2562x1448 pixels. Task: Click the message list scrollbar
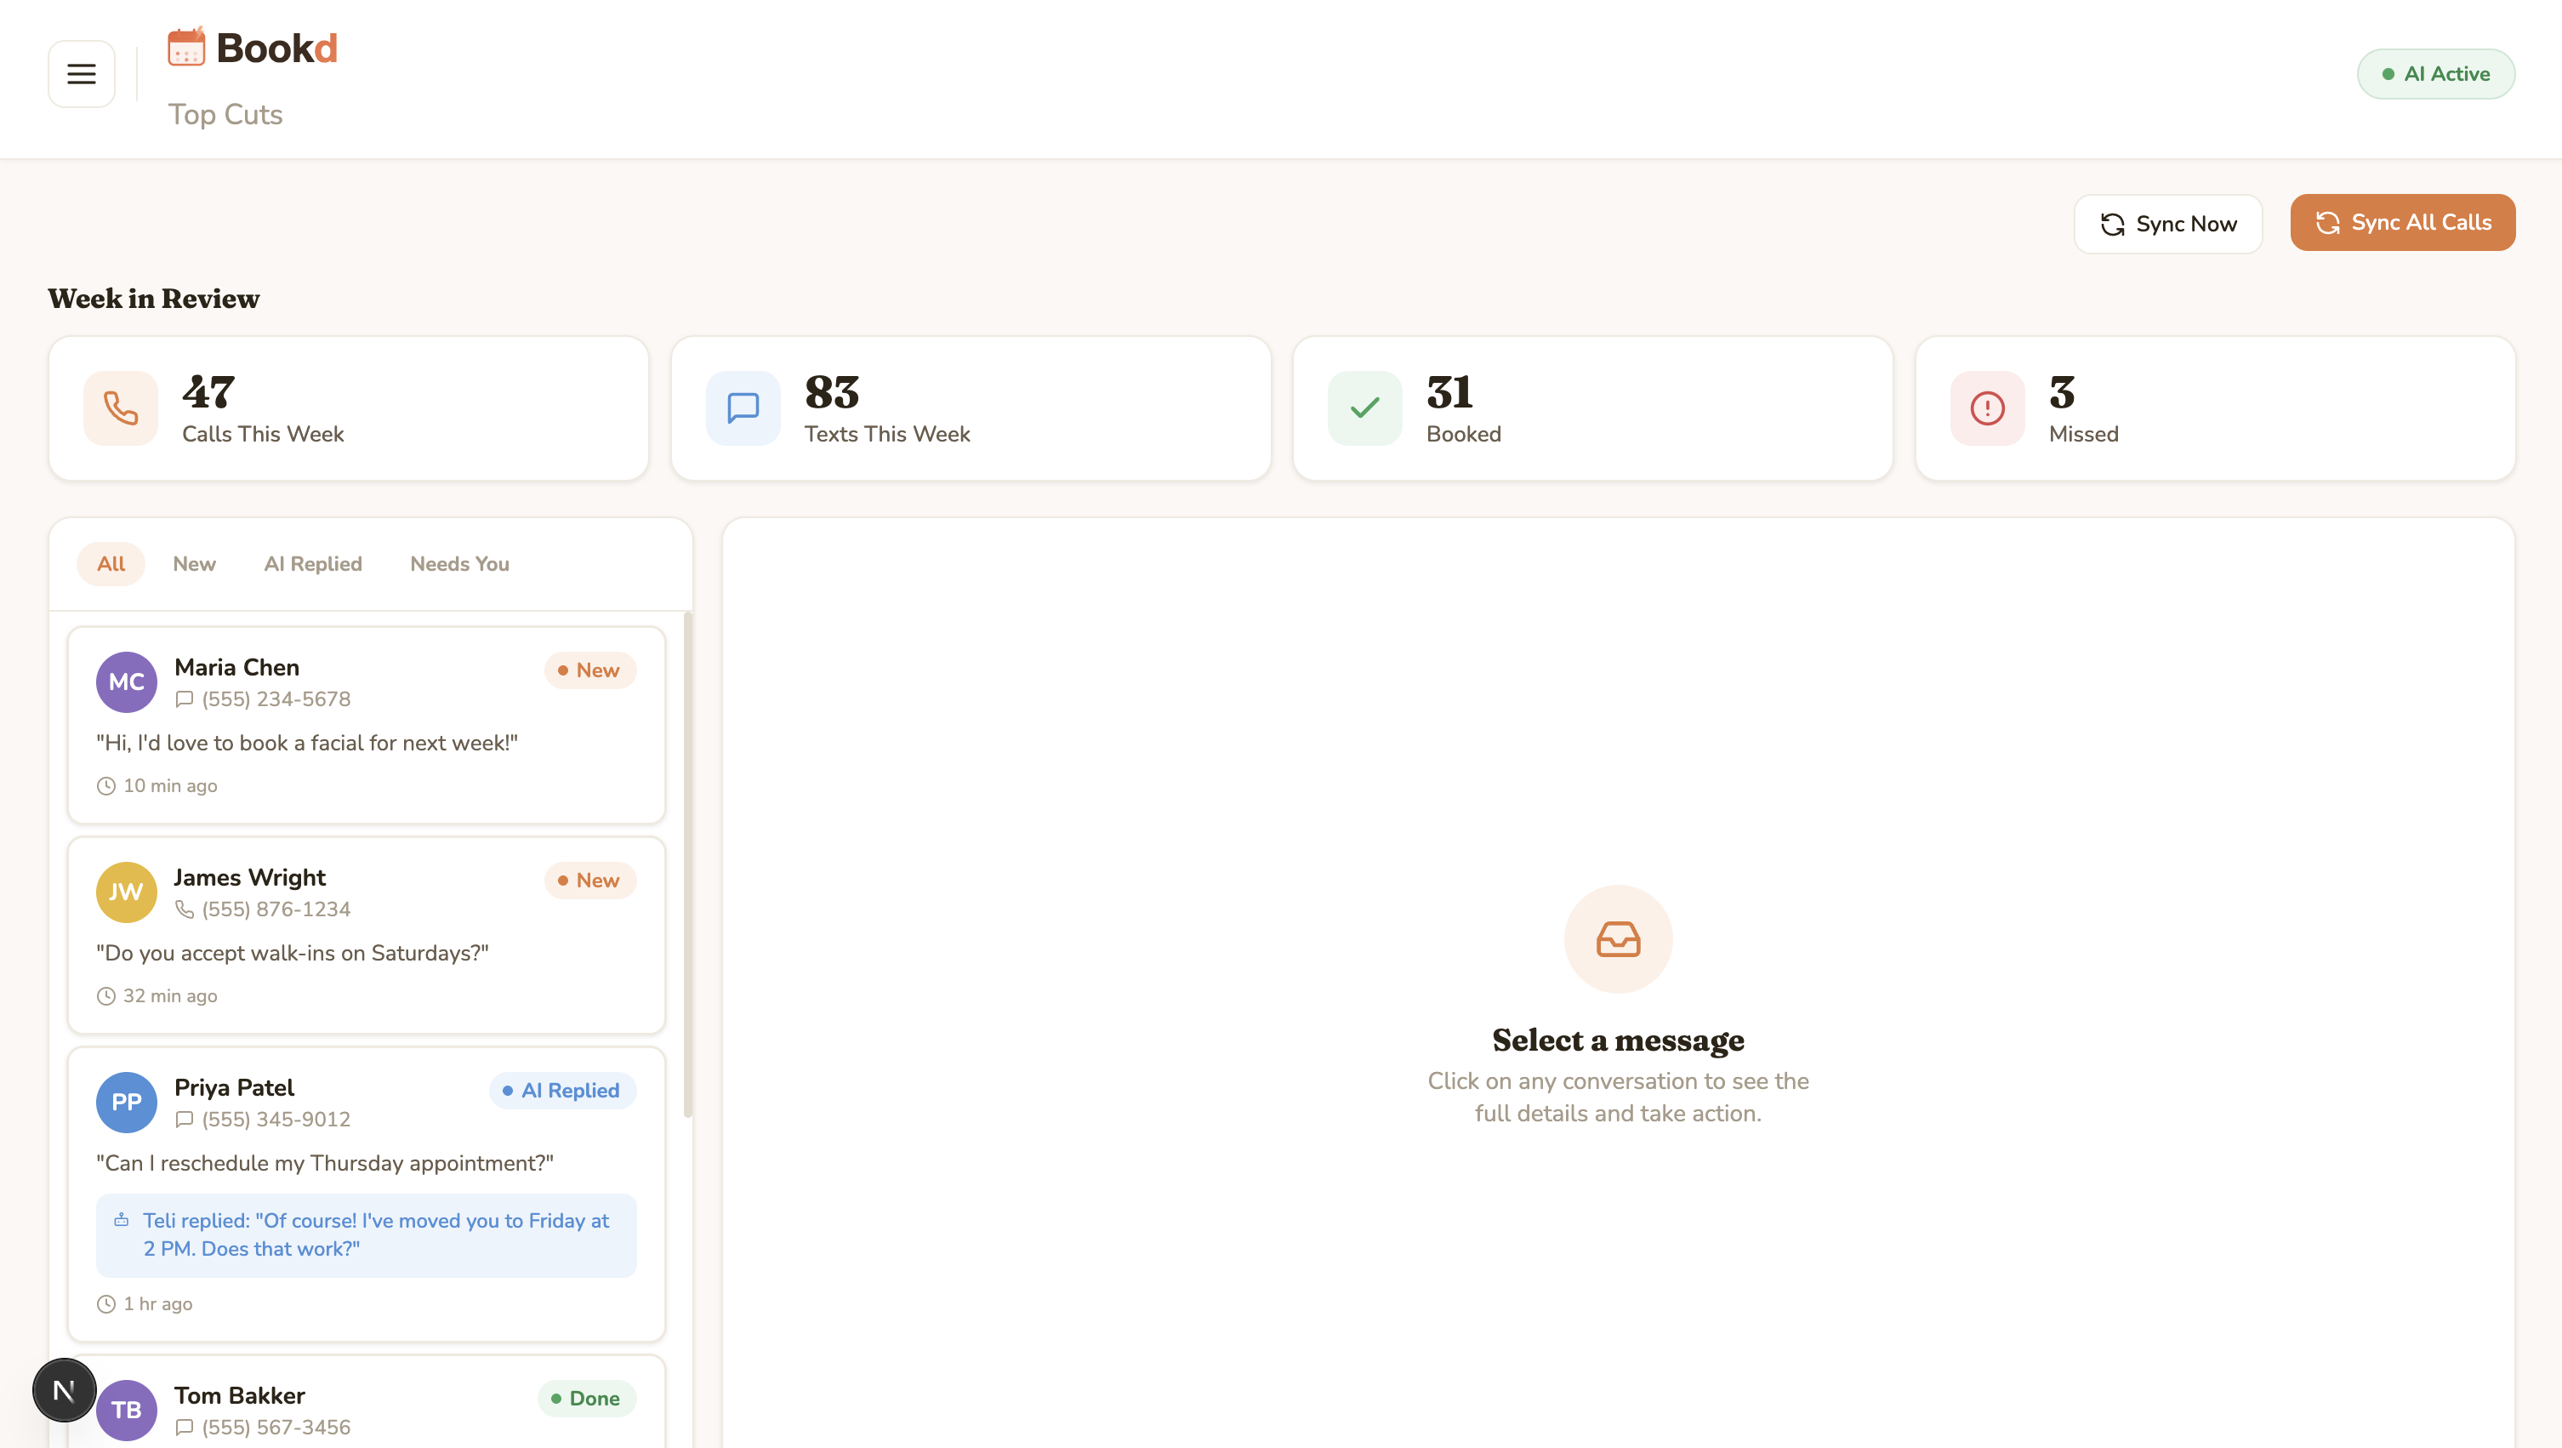click(687, 865)
